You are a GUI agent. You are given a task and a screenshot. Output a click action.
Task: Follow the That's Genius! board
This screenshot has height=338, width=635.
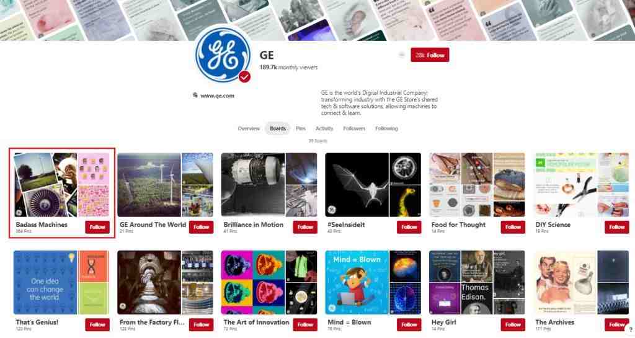click(x=97, y=324)
